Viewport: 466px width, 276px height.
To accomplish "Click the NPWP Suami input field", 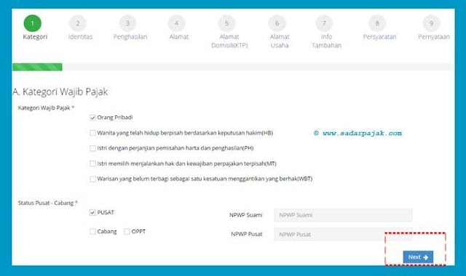I will pyautogui.click(x=343, y=215).
